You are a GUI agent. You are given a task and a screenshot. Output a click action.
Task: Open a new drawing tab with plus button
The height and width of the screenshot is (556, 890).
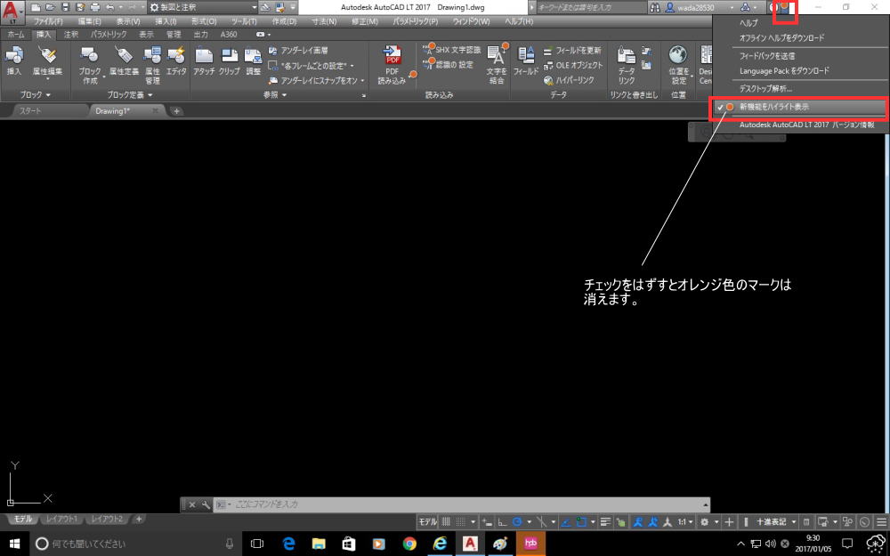tap(176, 111)
